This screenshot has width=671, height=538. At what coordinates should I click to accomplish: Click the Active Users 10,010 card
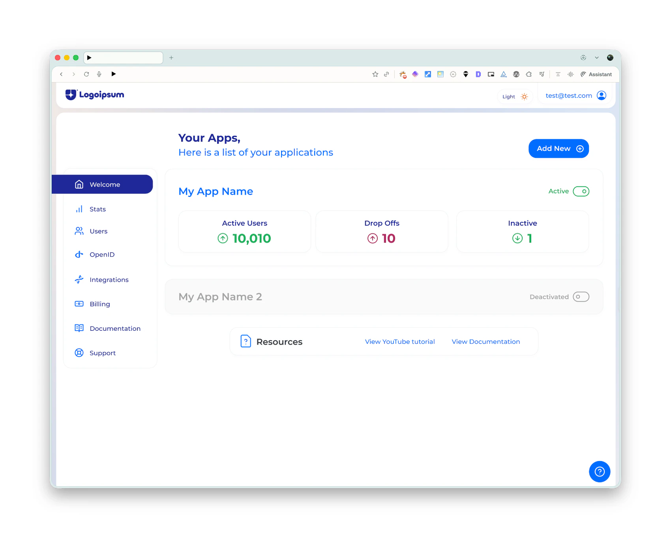point(245,231)
